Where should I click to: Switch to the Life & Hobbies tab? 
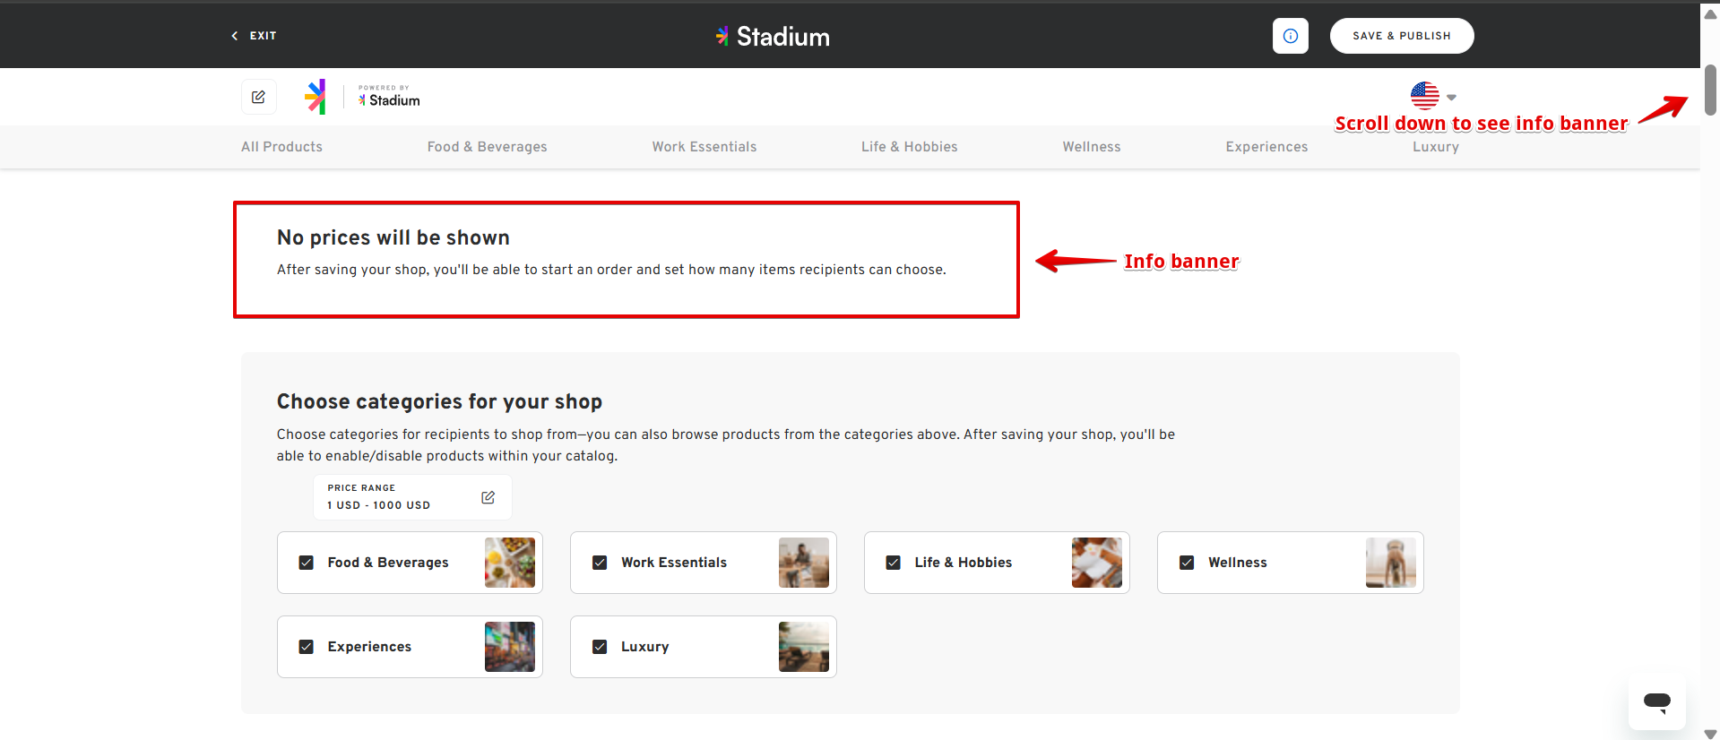(909, 147)
